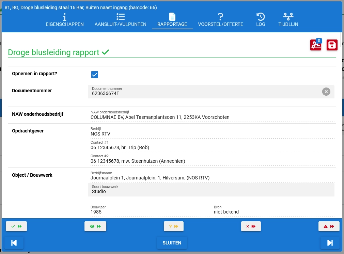Click the red warning triangle fast-forward button
Image resolution: width=344 pixels, height=254 pixels.
(x=329, y=226)
